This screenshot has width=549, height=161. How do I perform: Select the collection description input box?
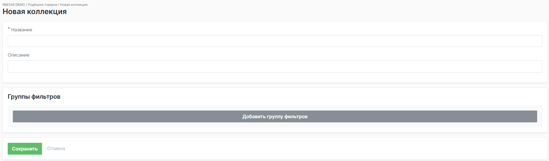(x=275, y=66)
